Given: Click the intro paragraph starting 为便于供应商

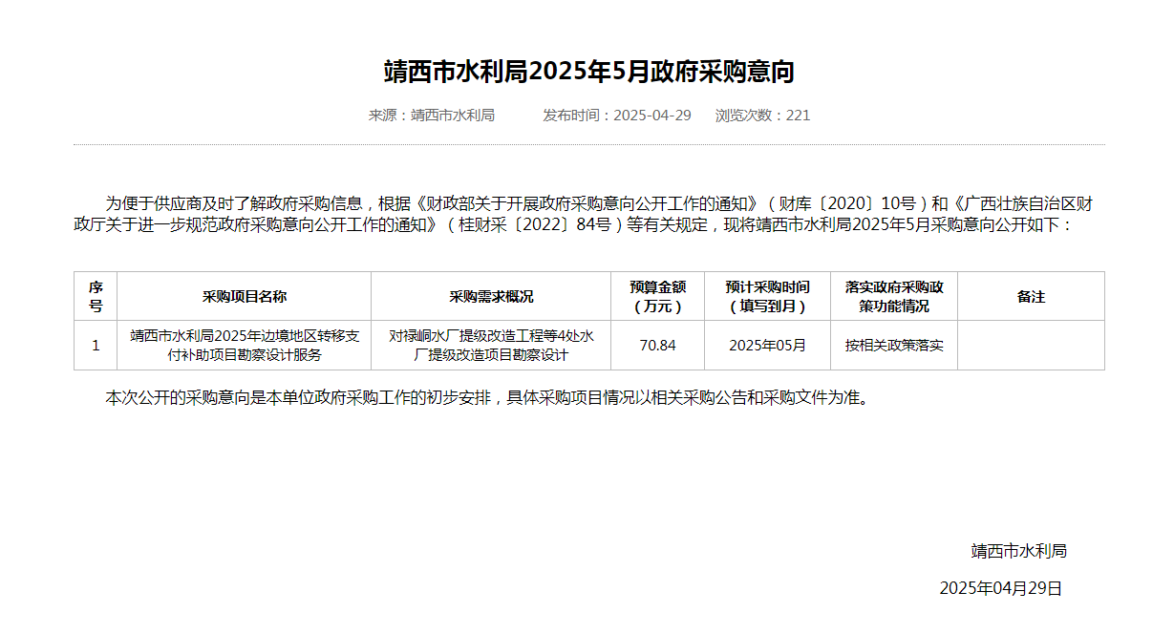Looking at the screenshot, I should 588,214.
